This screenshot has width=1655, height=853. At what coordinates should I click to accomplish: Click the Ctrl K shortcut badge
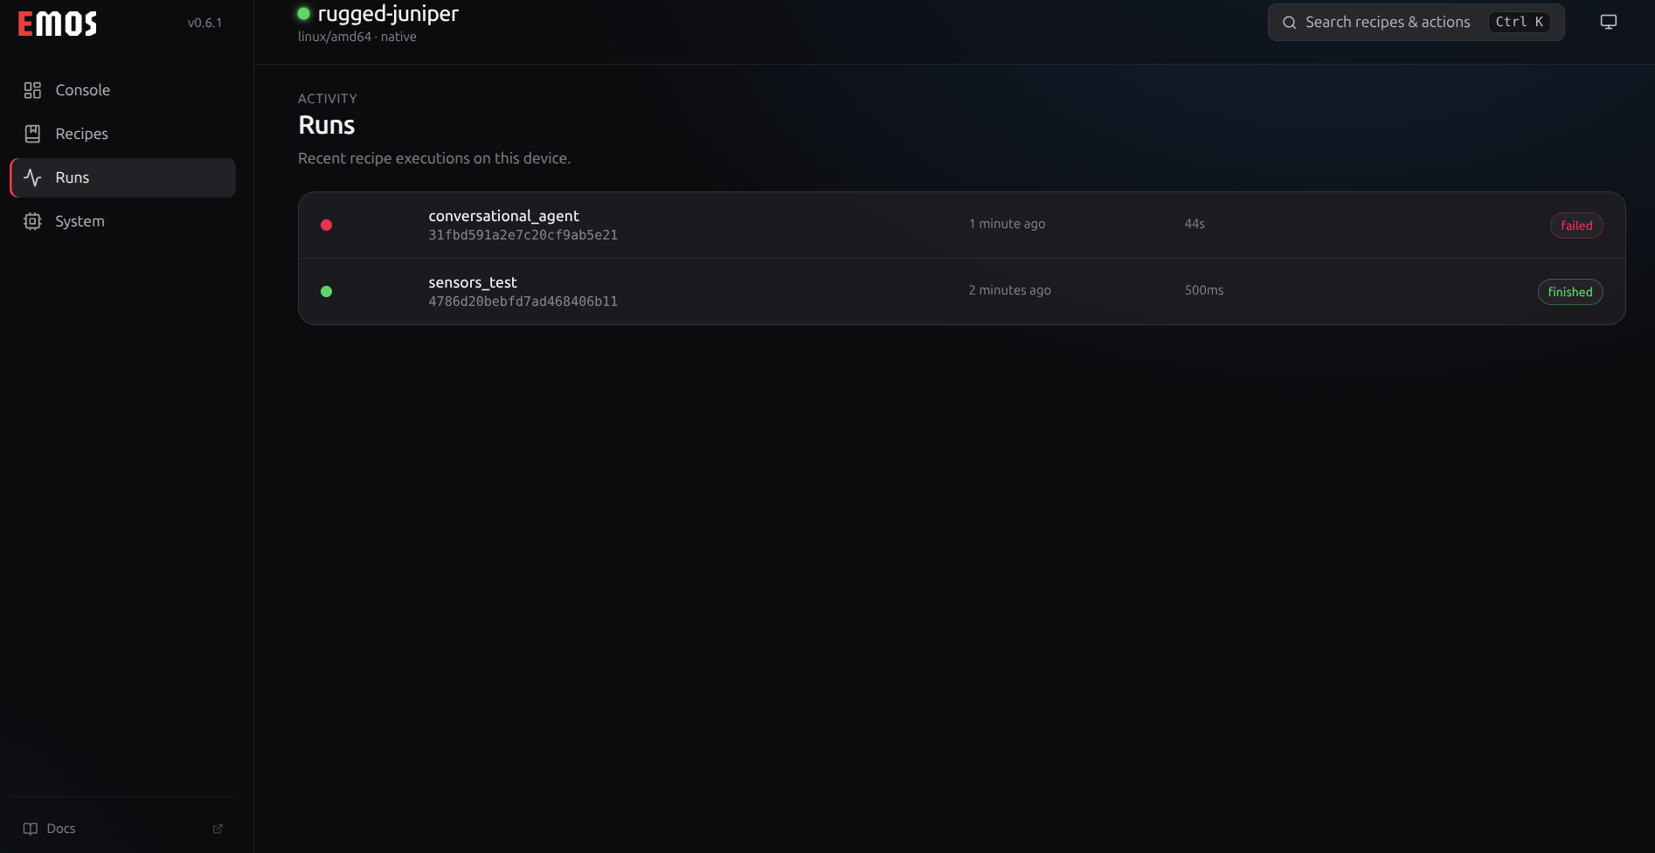(x=1520, y=22)
